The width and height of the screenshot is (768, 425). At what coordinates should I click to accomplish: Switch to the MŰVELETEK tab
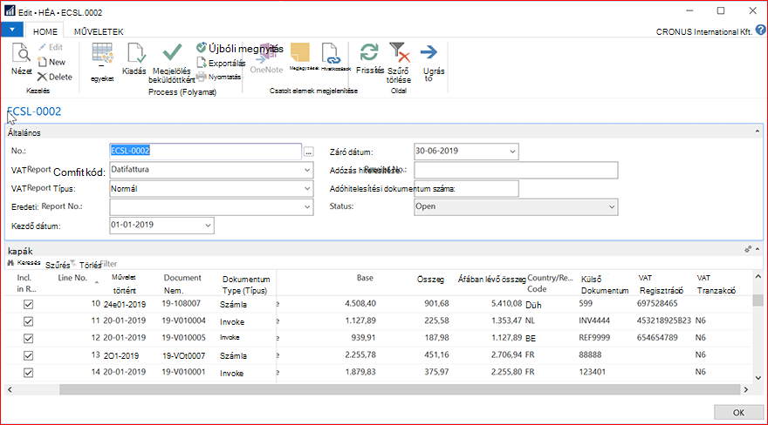[99, 31]
